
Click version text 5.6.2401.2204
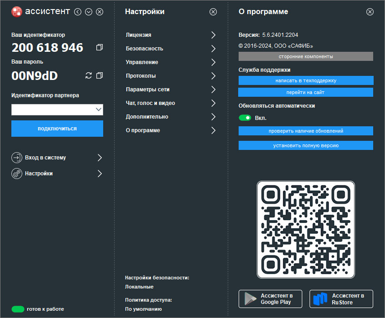(280, 35)
